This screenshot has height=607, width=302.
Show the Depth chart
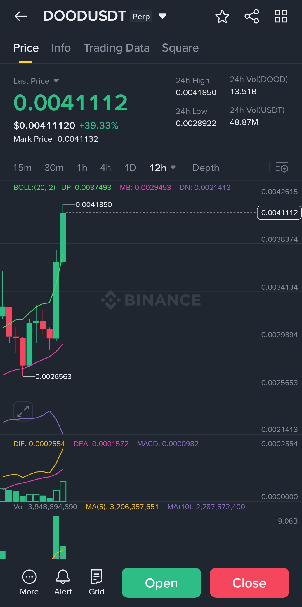[206, 168]
